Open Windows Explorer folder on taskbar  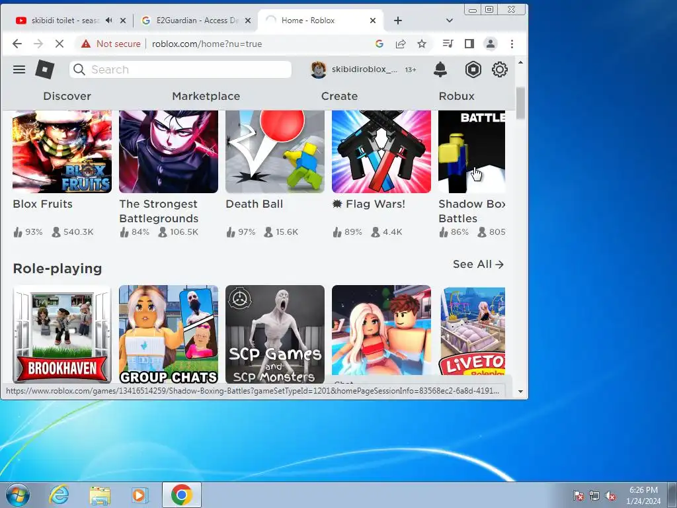100,495
